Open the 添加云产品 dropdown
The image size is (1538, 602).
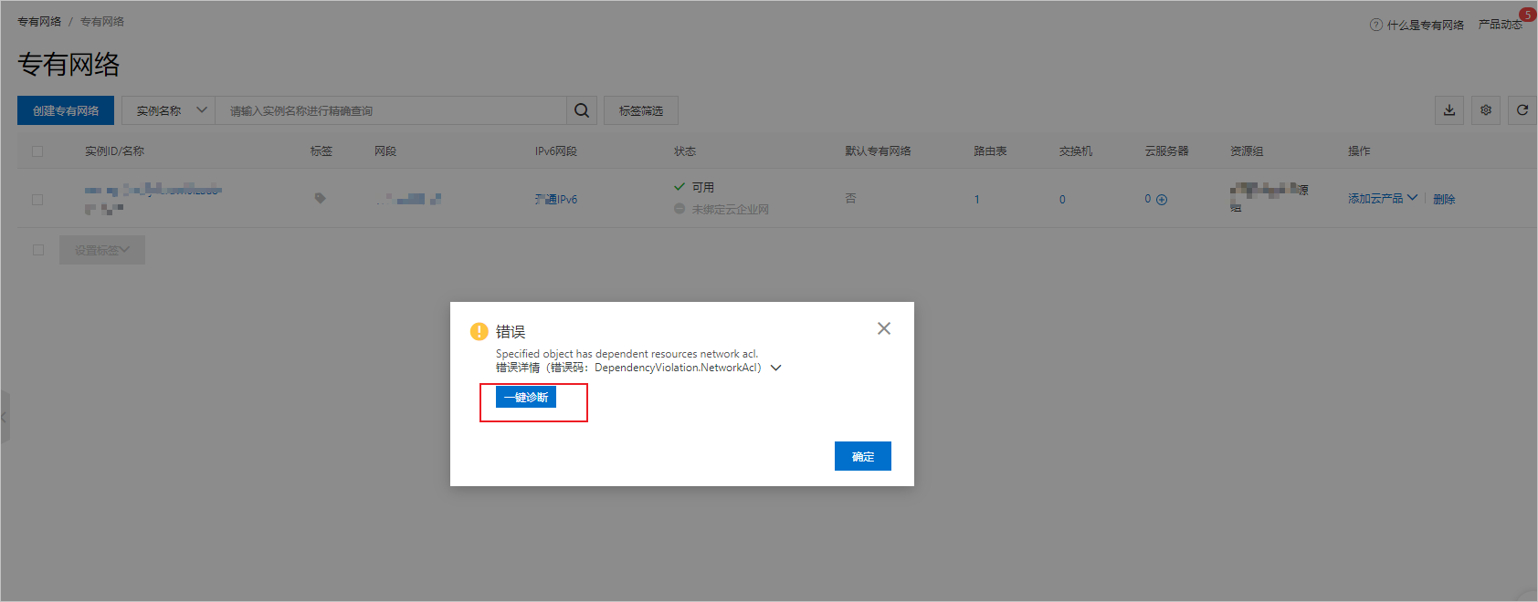pyautogui.click(x=1383, y=198)
